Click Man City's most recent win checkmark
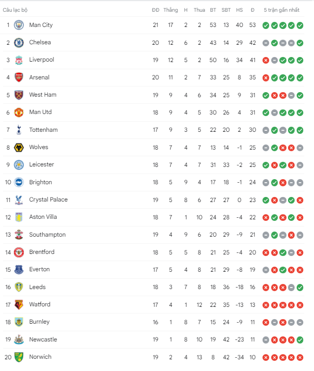This screenshot has width=314, height=371. click(300, 25)
